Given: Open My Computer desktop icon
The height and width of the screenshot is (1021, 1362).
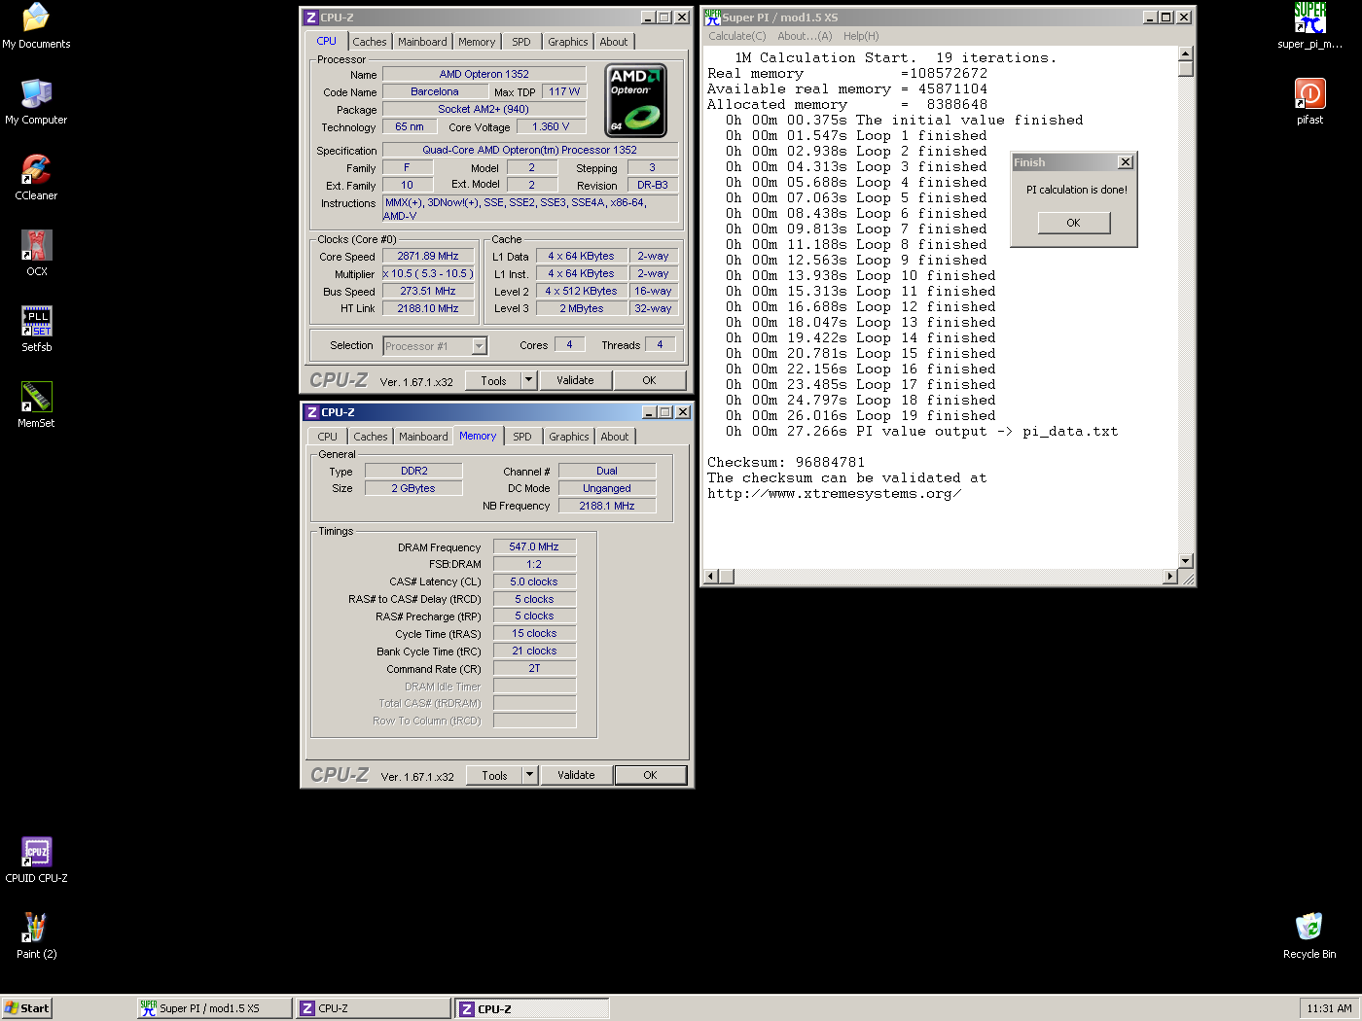Looking at the screenshot, I should (x=36, y=102).
